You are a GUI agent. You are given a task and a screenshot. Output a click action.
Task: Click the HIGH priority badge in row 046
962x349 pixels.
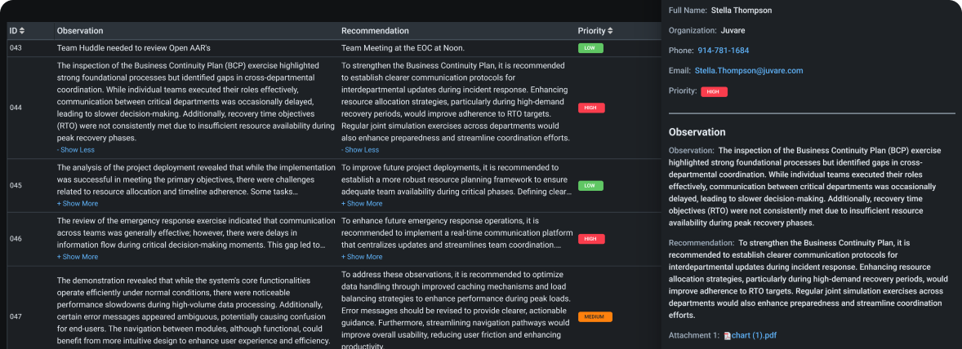(x=591, y=239)
